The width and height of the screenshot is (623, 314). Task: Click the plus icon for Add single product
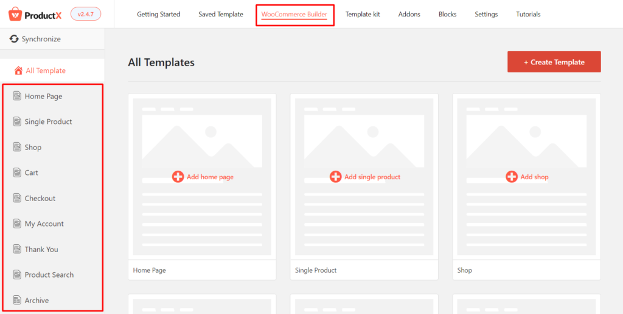(x=335, y=177)
